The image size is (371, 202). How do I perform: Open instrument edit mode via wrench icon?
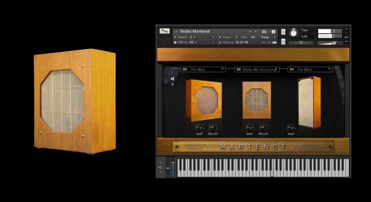pos(164,32)
